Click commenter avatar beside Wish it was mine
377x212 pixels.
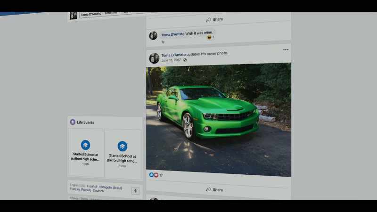(153, 36)
